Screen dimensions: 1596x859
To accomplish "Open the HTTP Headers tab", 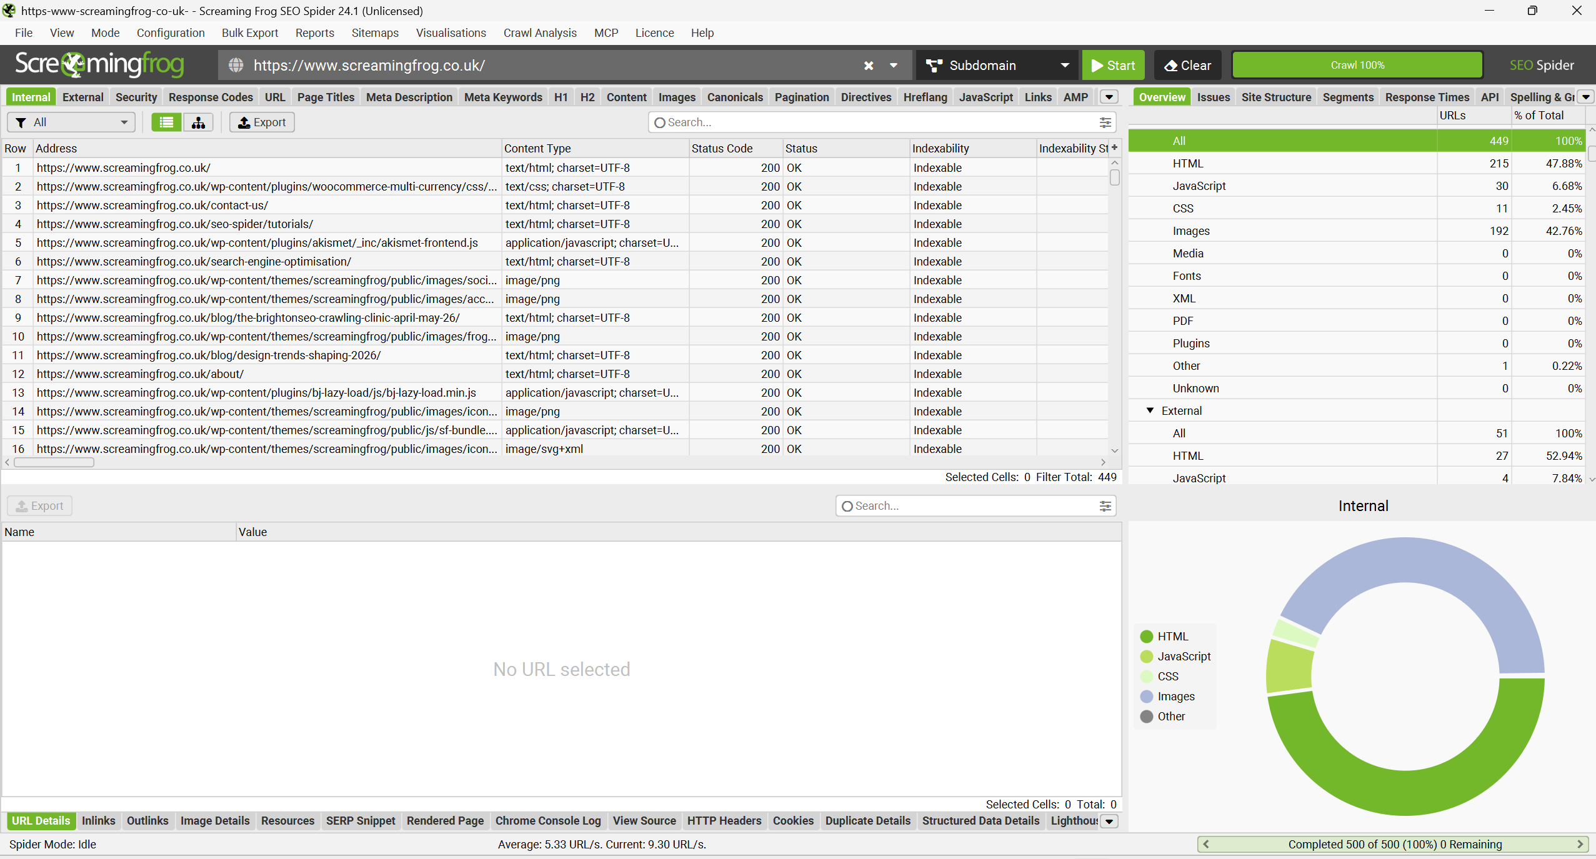I will click(x=724, y=821).
